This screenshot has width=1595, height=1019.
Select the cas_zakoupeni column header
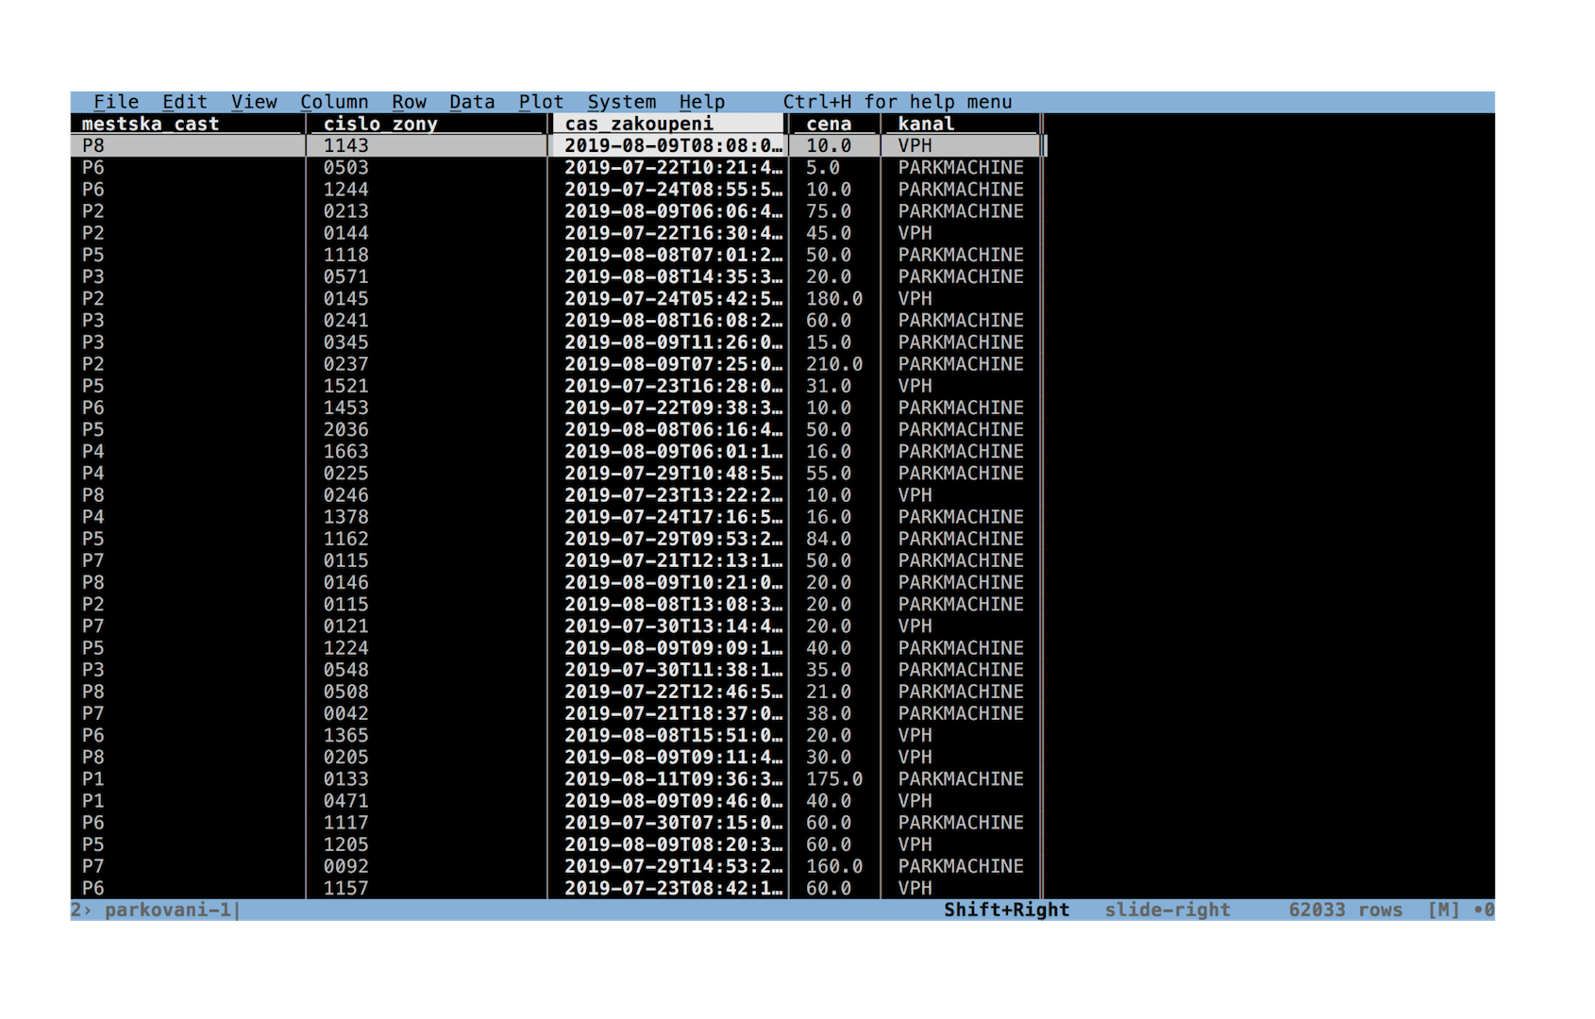point(668,124)
